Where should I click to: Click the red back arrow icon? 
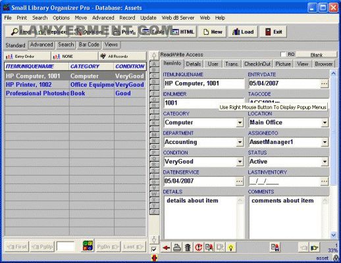click(166, 248)
